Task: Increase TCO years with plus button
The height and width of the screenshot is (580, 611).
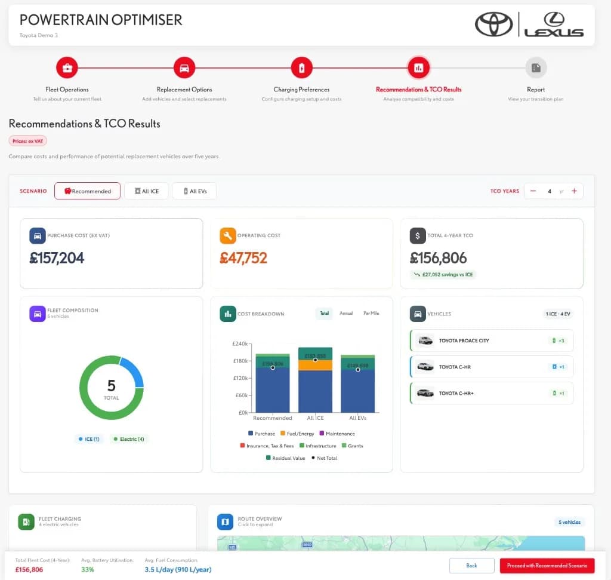Action: pos(574,191)
